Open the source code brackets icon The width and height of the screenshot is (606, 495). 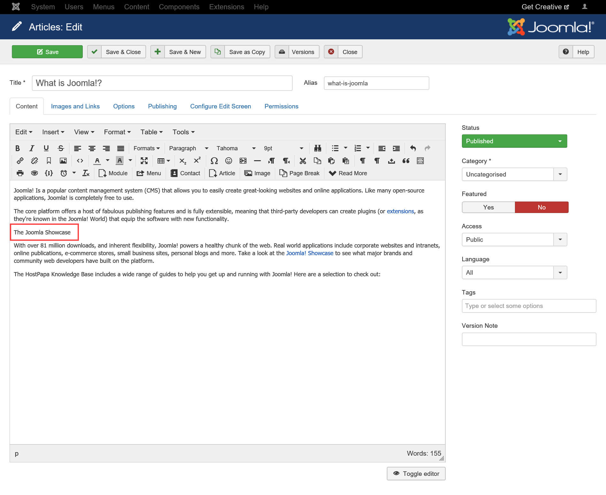tap(80, 161)
